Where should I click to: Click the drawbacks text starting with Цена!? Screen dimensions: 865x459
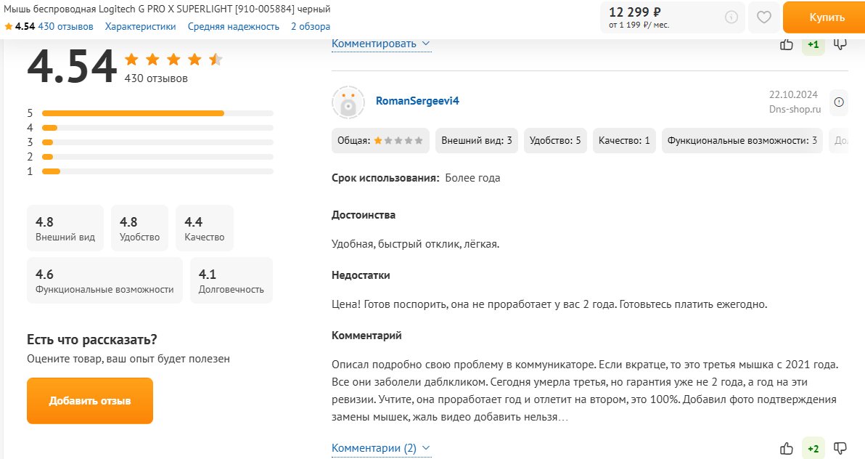coord(549,304)
